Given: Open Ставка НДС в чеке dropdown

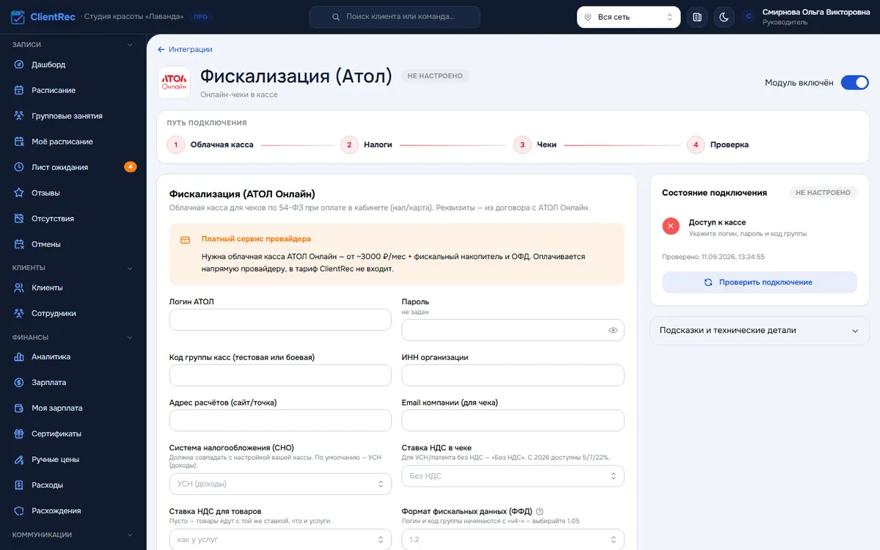Looking at the screenshot, I should coord(513,476).
